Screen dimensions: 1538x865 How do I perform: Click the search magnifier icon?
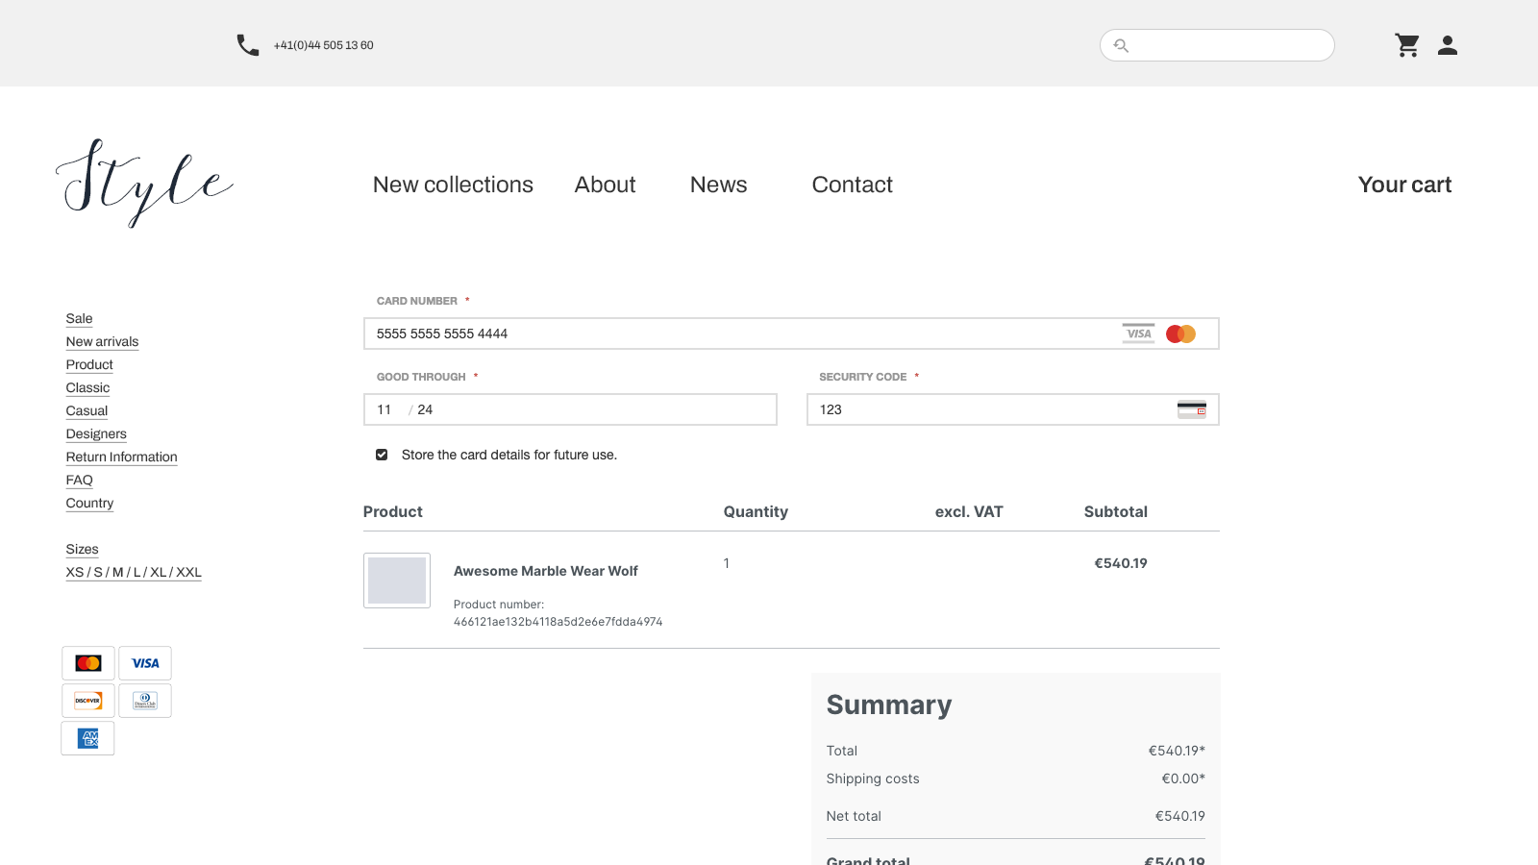tap(1121, 45)
